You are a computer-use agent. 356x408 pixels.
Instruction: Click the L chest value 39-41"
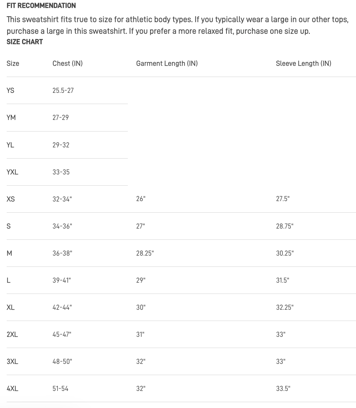coord(62,280)
